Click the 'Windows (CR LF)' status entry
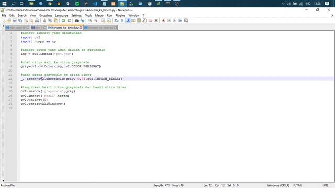The height and width of the screenshot is (188, 335). (x=278, y=186)
